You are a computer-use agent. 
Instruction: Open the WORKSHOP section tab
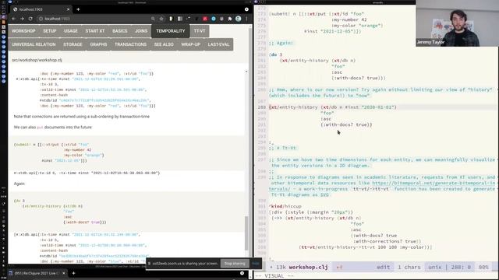pyautogui.click(x=23, y=31)
